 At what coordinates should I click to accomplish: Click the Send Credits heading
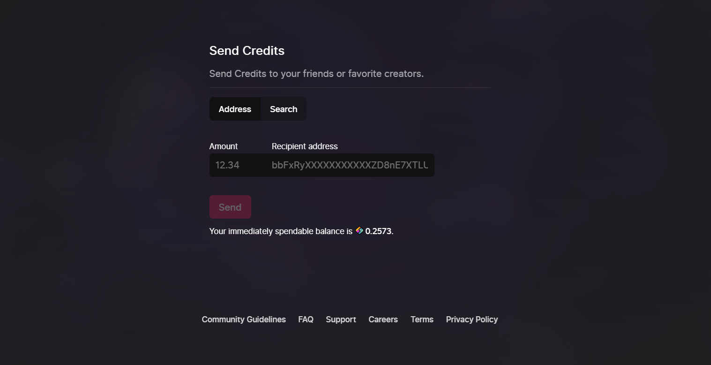click(x=247, y=51)
